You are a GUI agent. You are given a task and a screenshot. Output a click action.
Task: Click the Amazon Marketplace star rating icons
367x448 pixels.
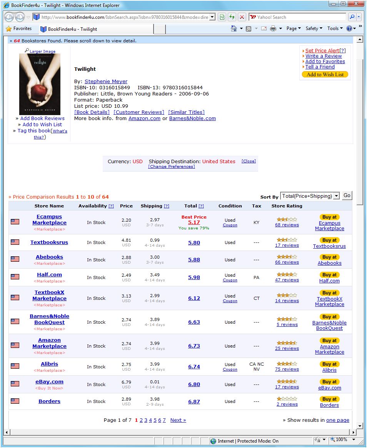[x=287, y=343]
